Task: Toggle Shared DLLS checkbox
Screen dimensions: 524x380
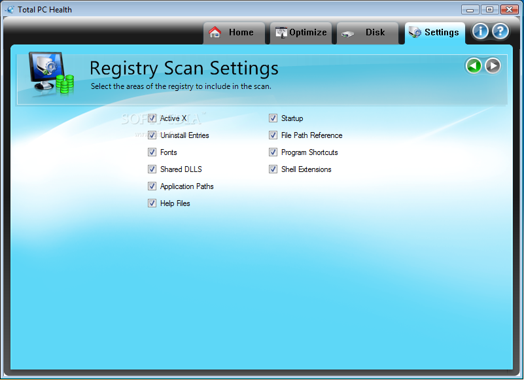Action: [152, 169]
